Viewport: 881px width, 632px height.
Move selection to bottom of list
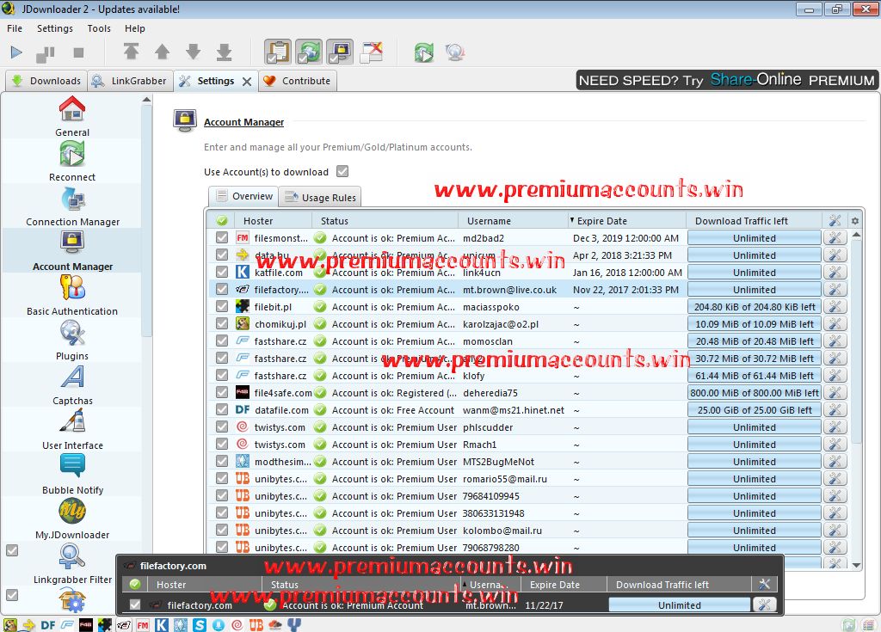pyautogui.click(x=225, y=52)
